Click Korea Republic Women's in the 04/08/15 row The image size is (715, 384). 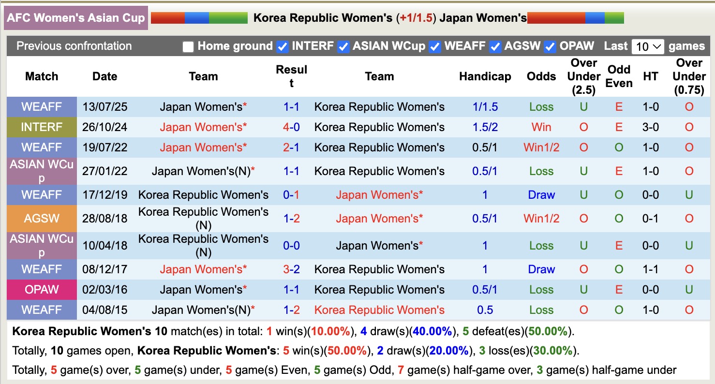click(x=379, y=310)
